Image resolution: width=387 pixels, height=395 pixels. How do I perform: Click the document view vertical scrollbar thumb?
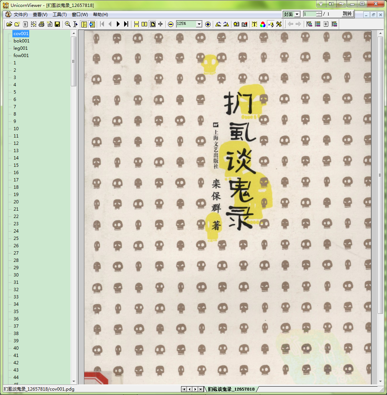[x=380, y=175]
